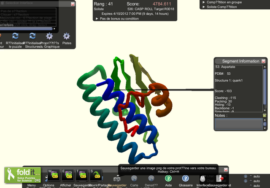This screenshot has height=188, width=270.
Task: Click puzzle title 536: CASP ROLL Target R0018
Action: tap(151, 9)
